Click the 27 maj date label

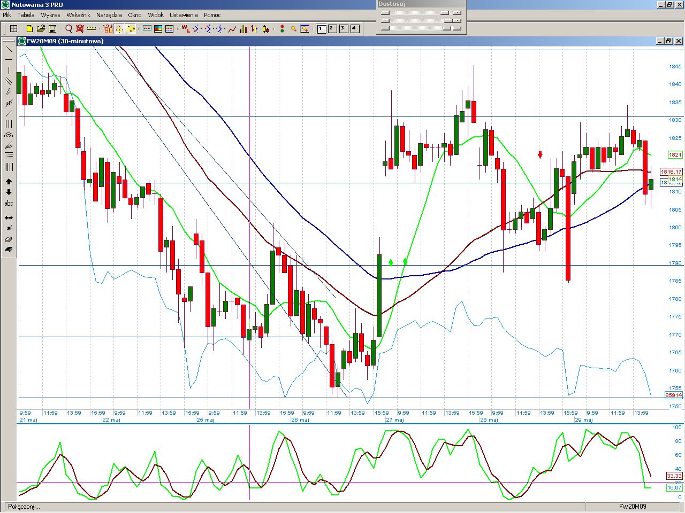[395, 420]
